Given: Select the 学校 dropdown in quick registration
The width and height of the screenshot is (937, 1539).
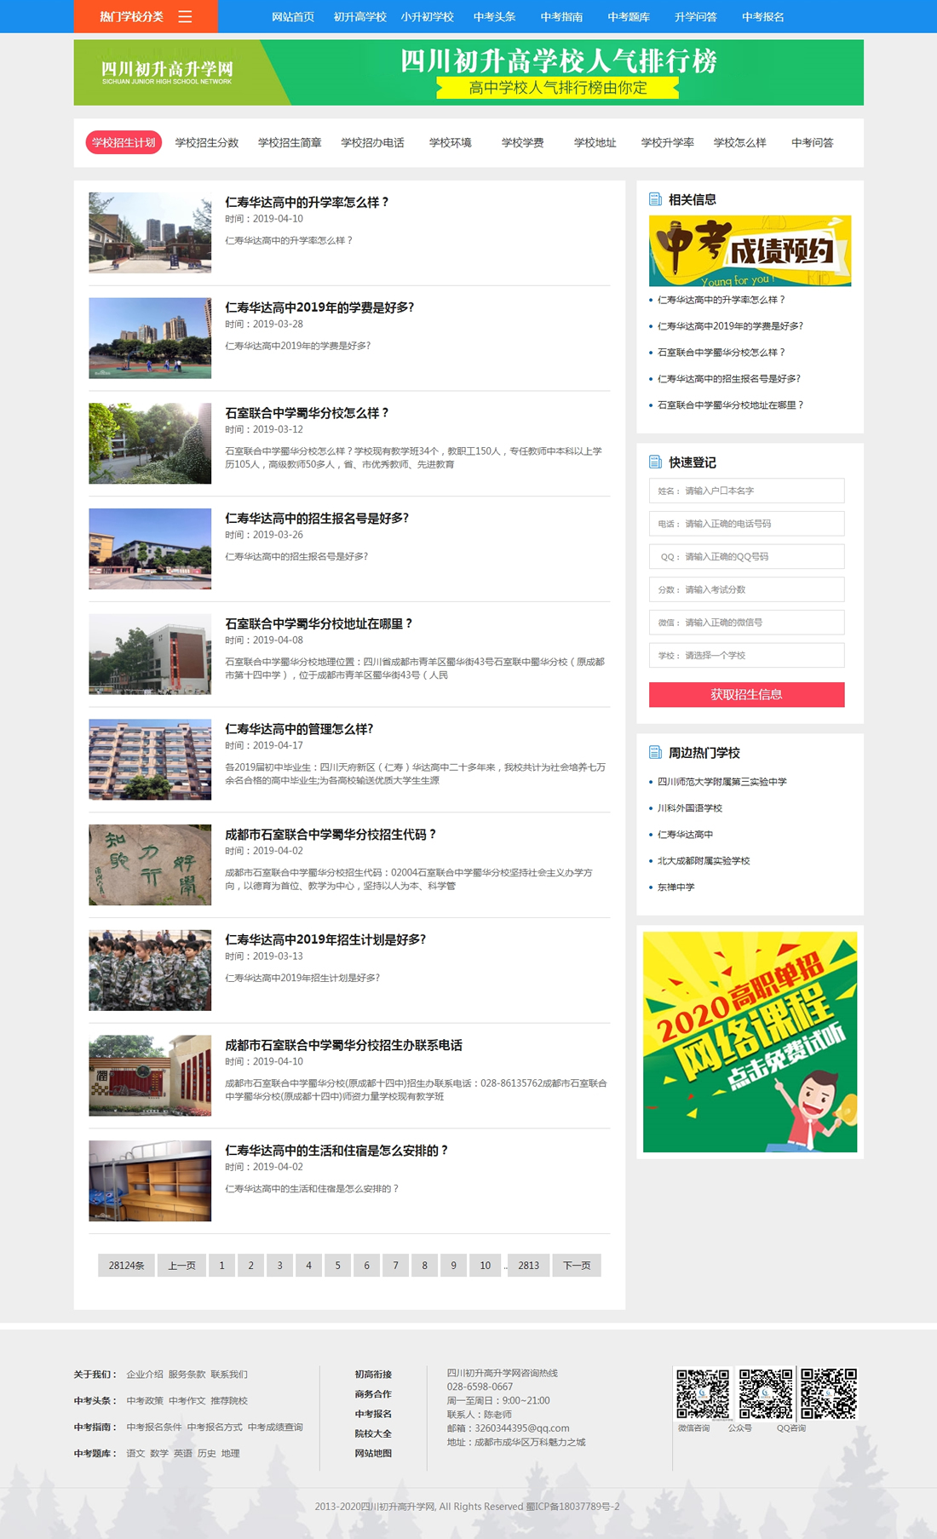Looking at the screenshot, I should (x=746, y=656).
